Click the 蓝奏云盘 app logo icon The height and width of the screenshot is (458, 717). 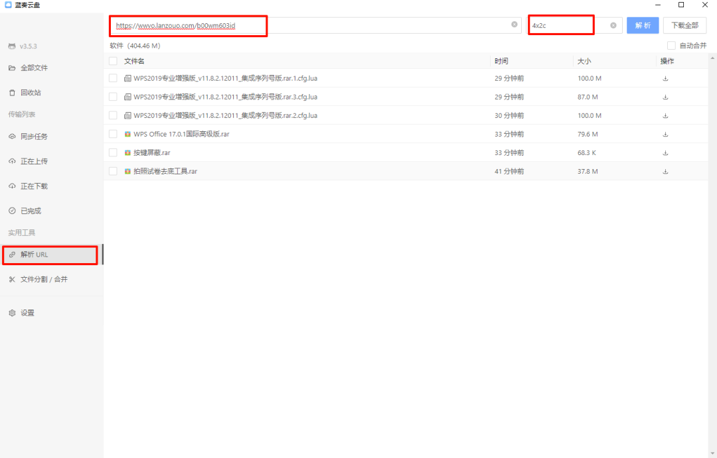pos(8,5)
